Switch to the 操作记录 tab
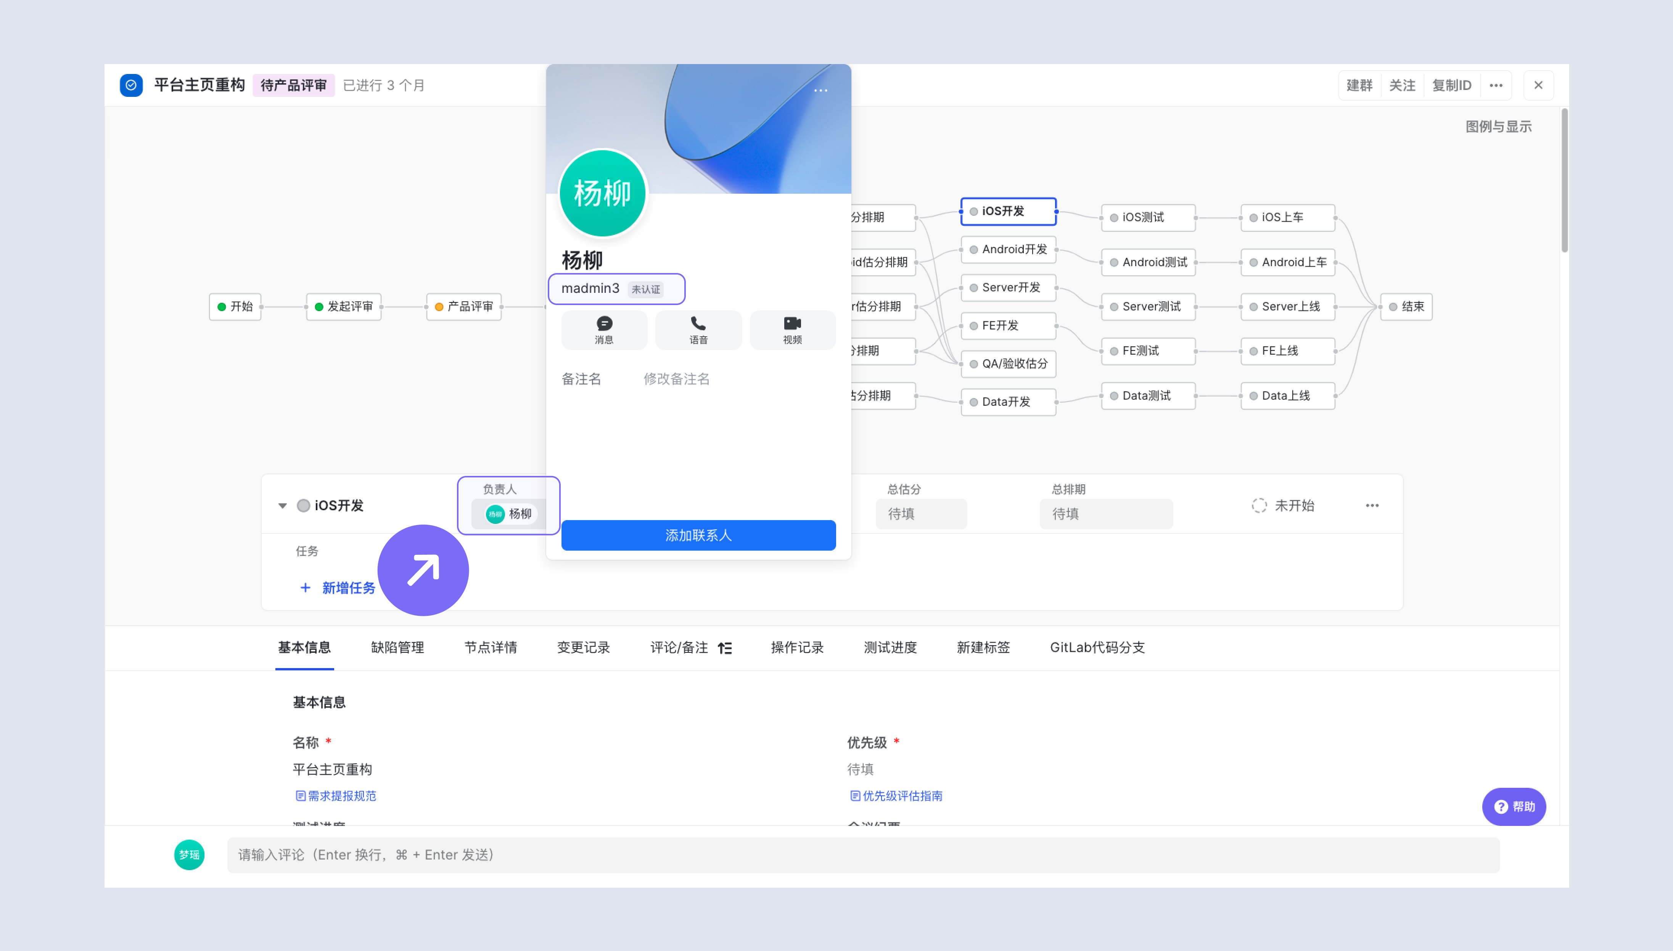The height and width of the screenshot is (951, 1673). 797,647
